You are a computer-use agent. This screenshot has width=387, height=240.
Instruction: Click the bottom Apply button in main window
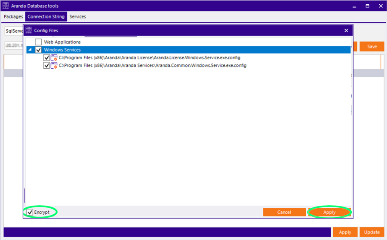point(345,232)
